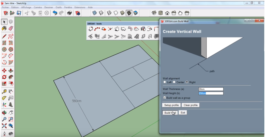The width and height of the screenshot is (265, 137).
Task: Click the Wall Height input field
Action: [211, 93]
